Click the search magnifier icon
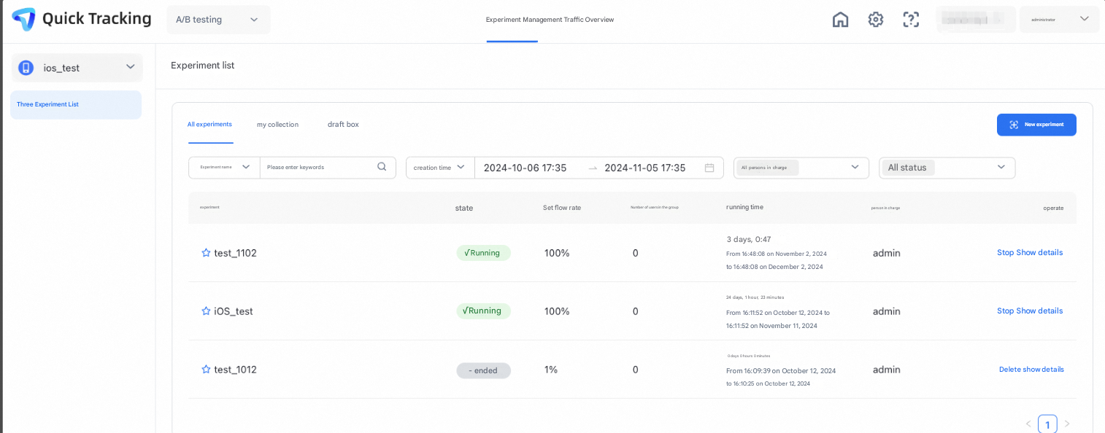The width and height of the screenshot is (1105, 433). 382,167
